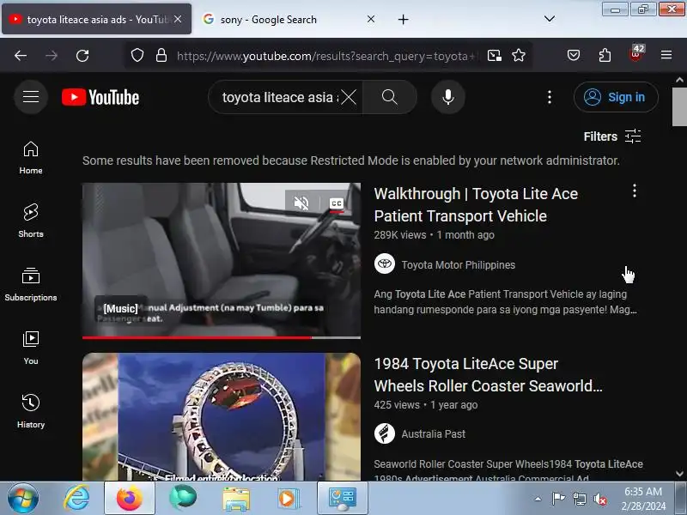Open tracking protection shield info
The width and height of the screenshot is (687, 515).
[137, 56]
